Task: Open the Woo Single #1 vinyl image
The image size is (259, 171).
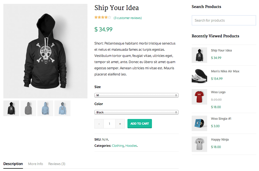Action: click(x=199, y=123)
